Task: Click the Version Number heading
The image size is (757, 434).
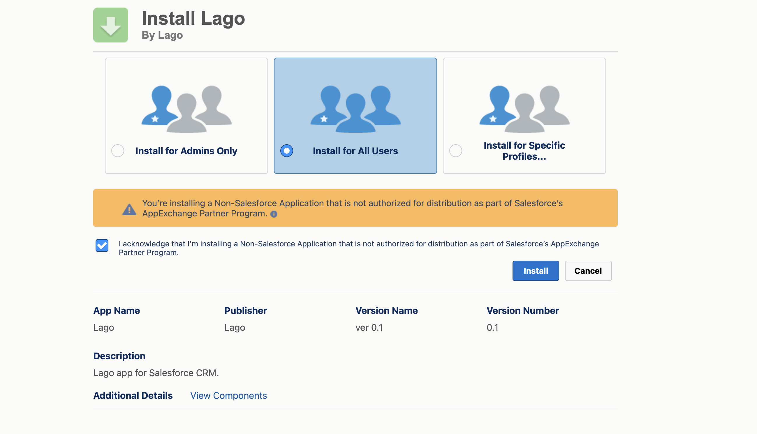Action: [x=523, y=311]
